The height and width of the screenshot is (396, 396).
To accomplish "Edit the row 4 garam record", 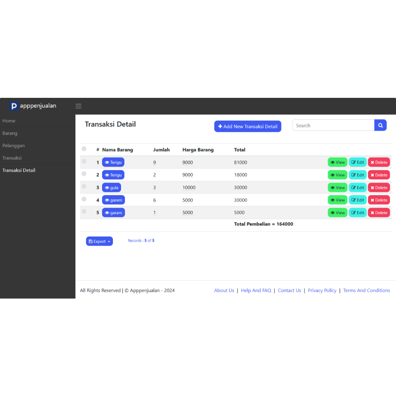I will 357,200.
